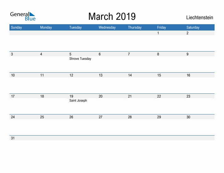Screen dimensions: 224x173
Task: Click date 4 on Monday
Action: coord(41,54)
